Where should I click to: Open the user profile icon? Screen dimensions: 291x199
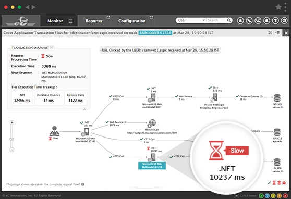(x=240, y=20)
